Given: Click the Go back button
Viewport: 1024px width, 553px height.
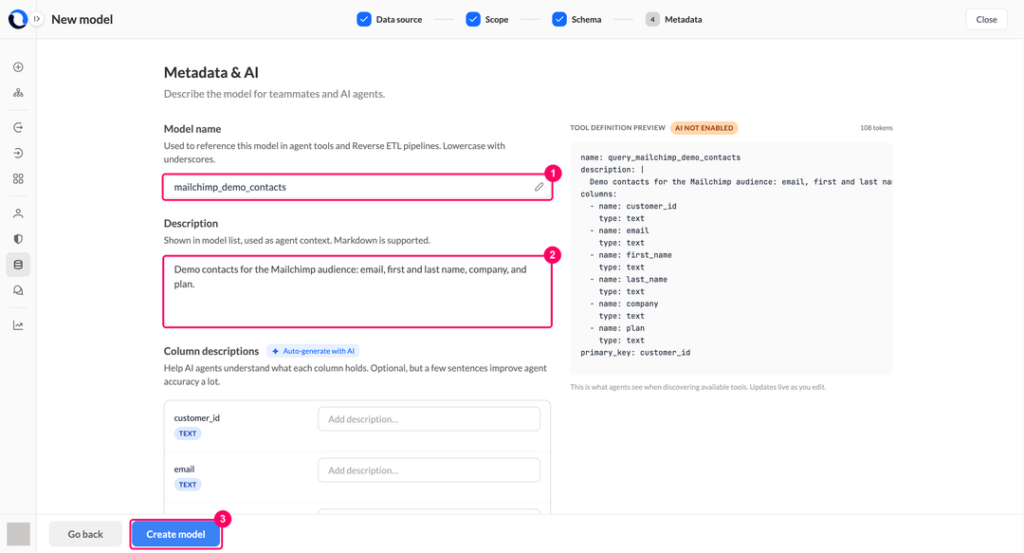Looking at the screenshot, I should (x=85, y=534).
